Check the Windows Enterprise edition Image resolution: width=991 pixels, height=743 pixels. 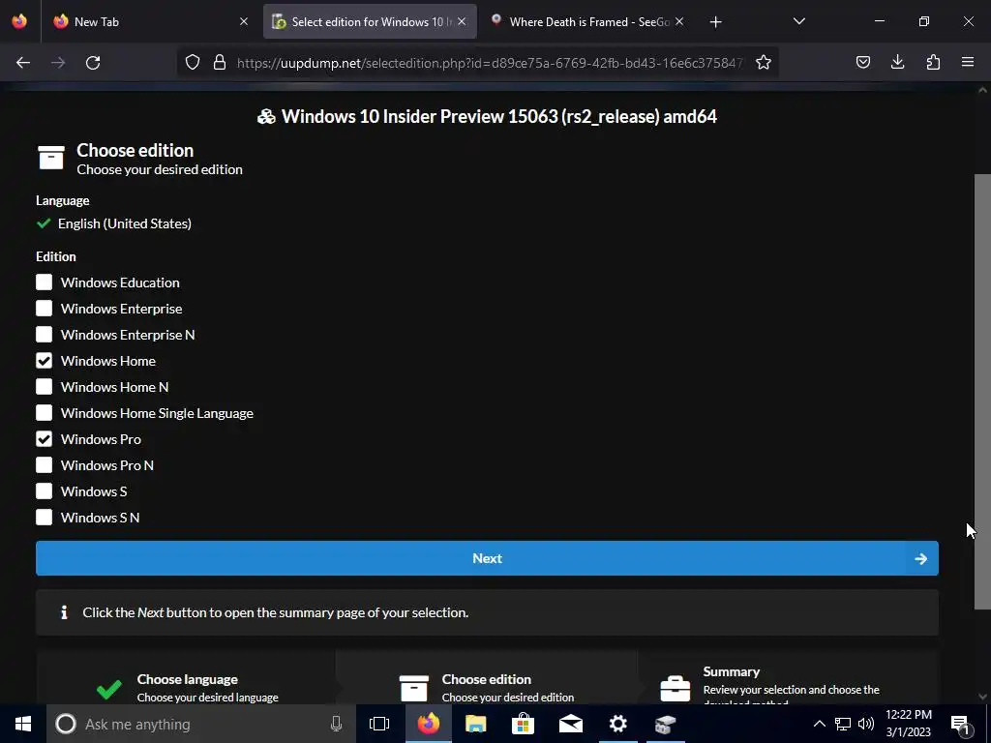pyautogui.click(x=44, y=309)
